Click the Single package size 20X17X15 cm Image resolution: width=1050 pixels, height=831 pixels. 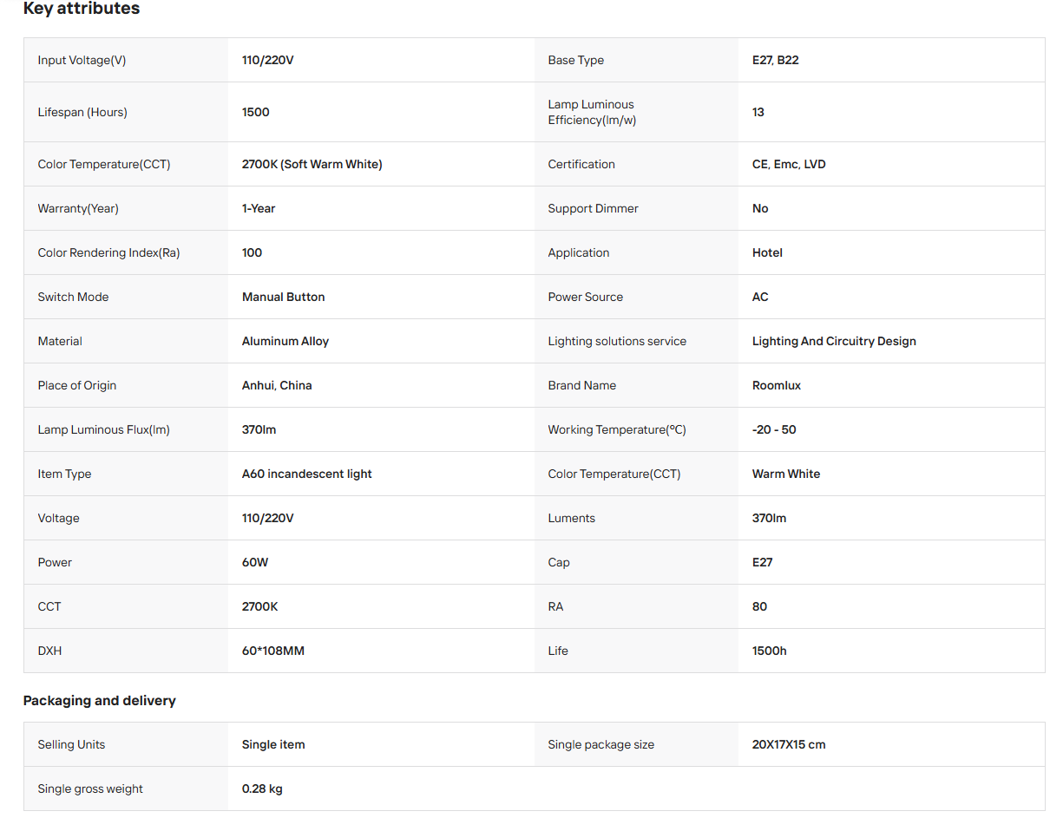tap(789, 744)
